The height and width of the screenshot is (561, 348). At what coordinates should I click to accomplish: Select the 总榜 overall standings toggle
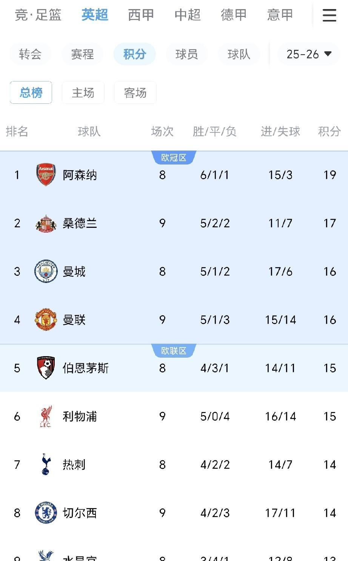31,92
